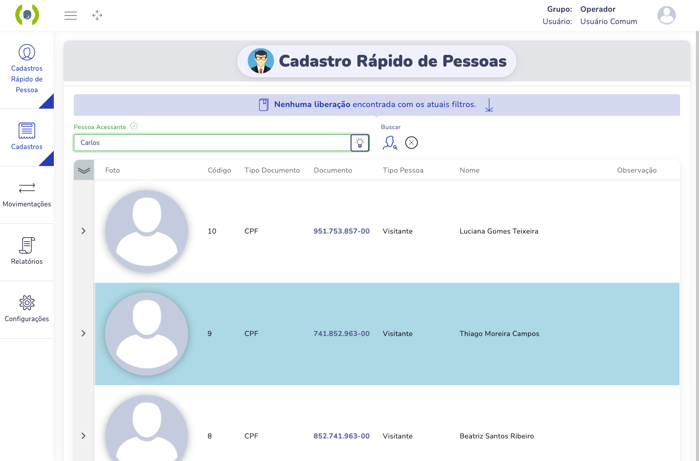This screenshot has height=461, width=700.
Task: Select the name Thiago Moreira Campos
Action: coord(500,333)
